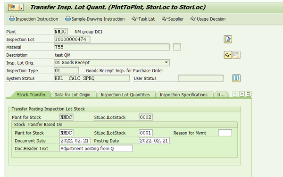Click the Material field showing 755

112,47
